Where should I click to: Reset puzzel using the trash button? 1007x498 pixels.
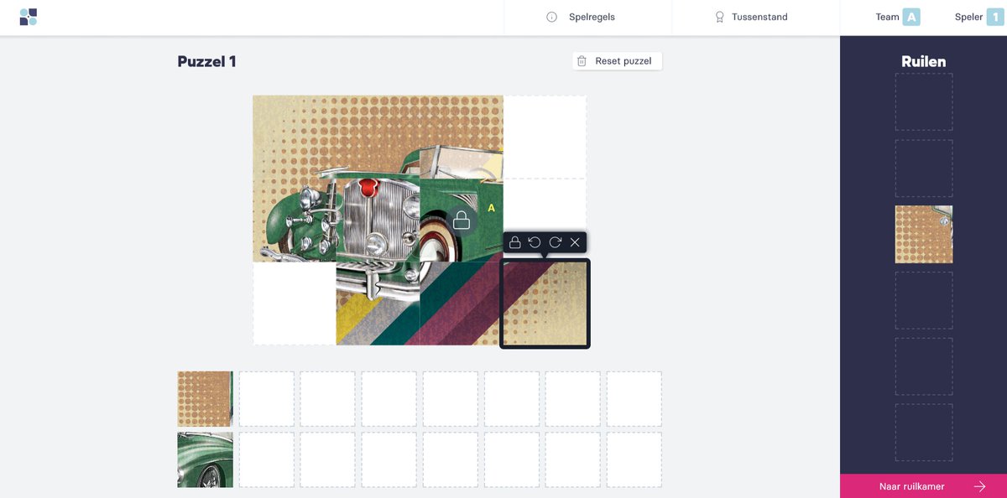[x=618, y=60]
